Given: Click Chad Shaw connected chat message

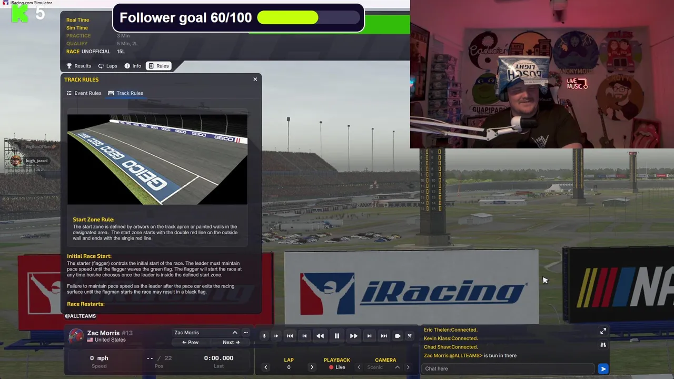Looking at the screenshot, I should (451, 347).
